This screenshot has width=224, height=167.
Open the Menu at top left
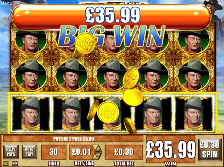tap(6, 3)
